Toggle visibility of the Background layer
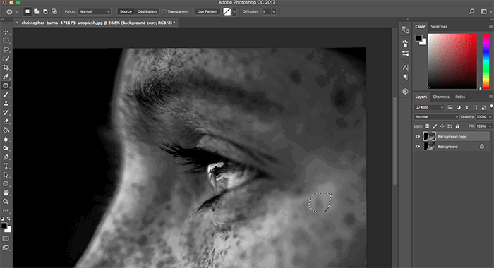 418,147
